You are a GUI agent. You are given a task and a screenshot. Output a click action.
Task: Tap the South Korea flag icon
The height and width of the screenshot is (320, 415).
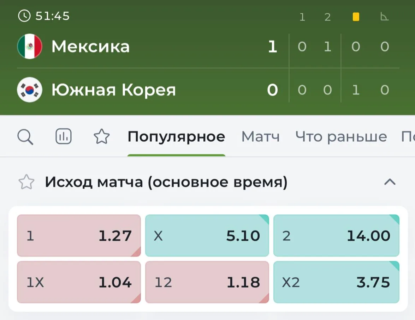30,90
